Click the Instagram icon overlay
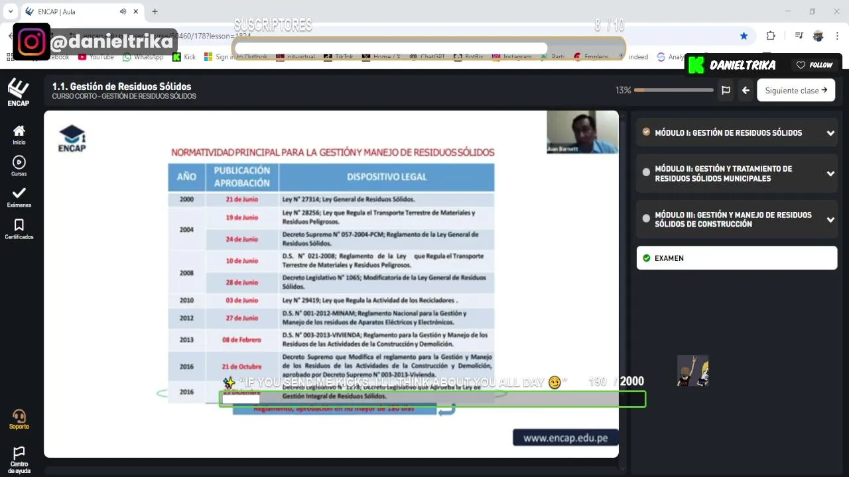The width and height of the screenshot is (849, 477). pos(31,42)
